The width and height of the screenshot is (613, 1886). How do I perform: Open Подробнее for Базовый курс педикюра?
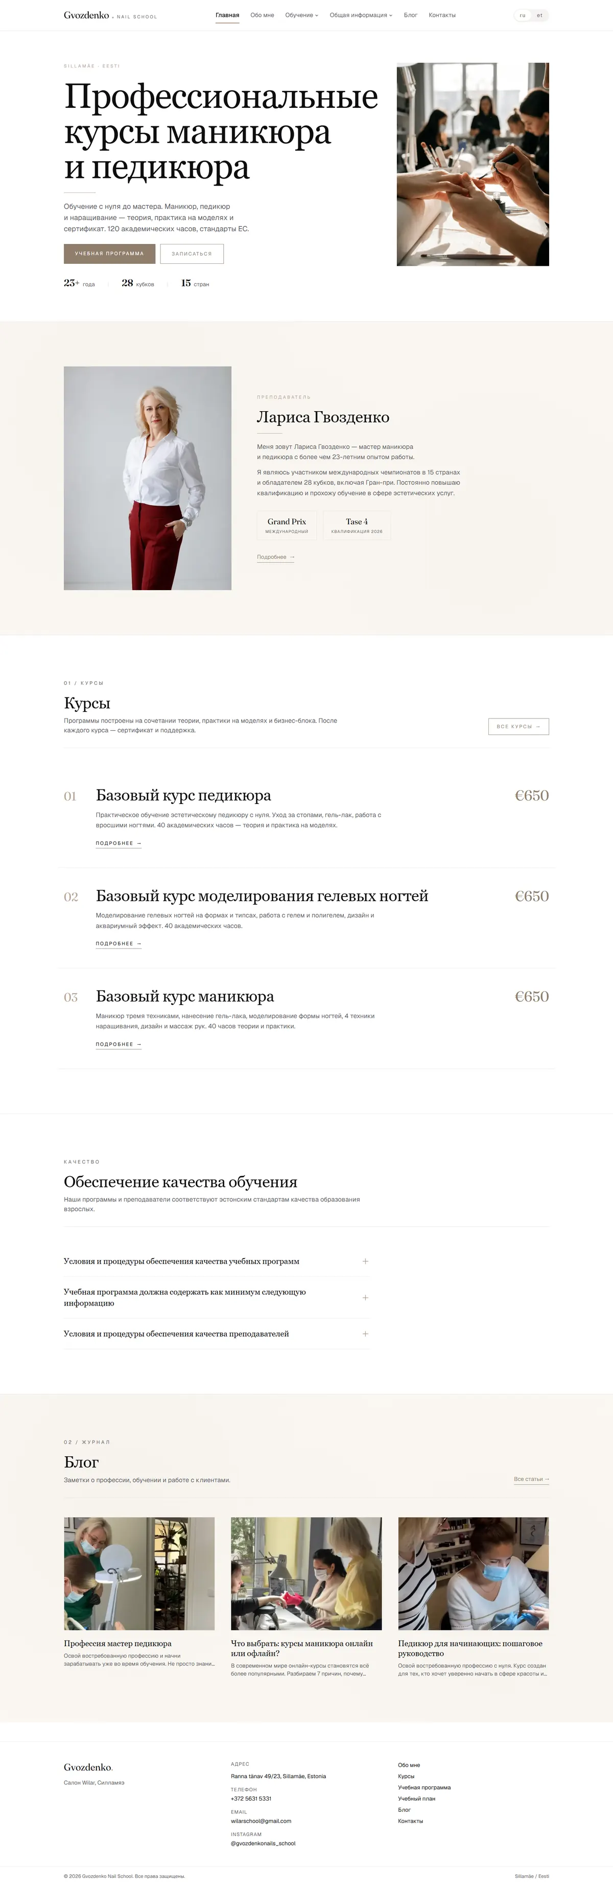point(119,843)
